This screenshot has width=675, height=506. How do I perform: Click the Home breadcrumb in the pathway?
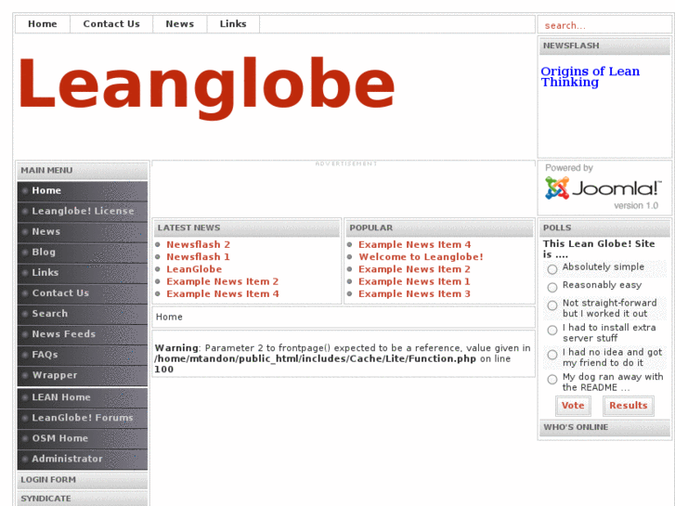pyautogui.click(x=169, y=317)
